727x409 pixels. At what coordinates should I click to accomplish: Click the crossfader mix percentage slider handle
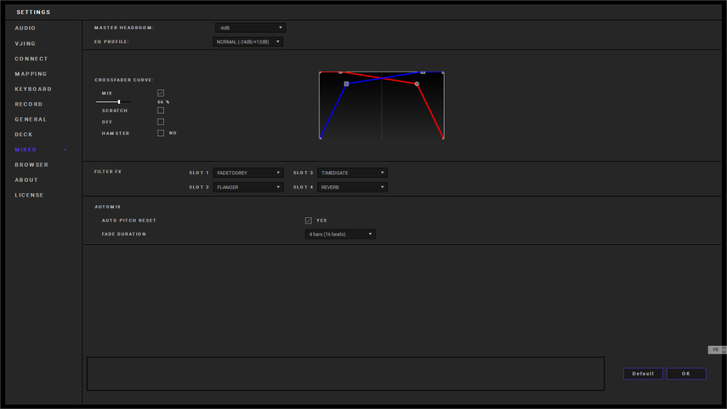coord(119,102)
